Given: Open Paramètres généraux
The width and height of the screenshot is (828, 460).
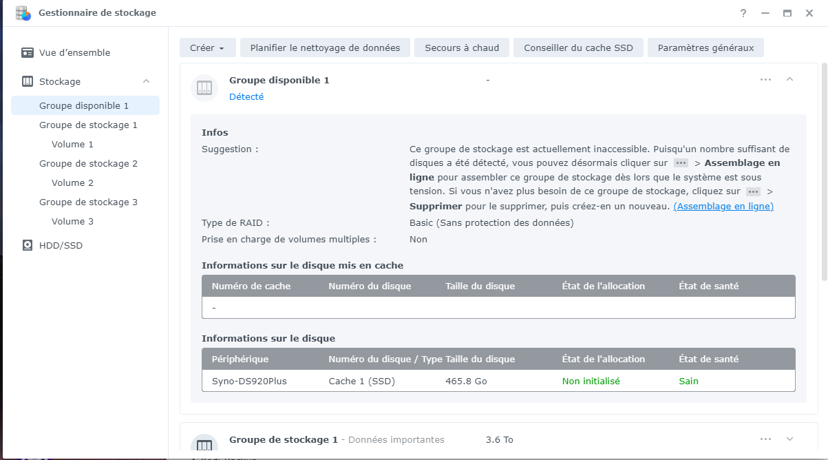Looking at the screenshot, I should pos(705,48).
